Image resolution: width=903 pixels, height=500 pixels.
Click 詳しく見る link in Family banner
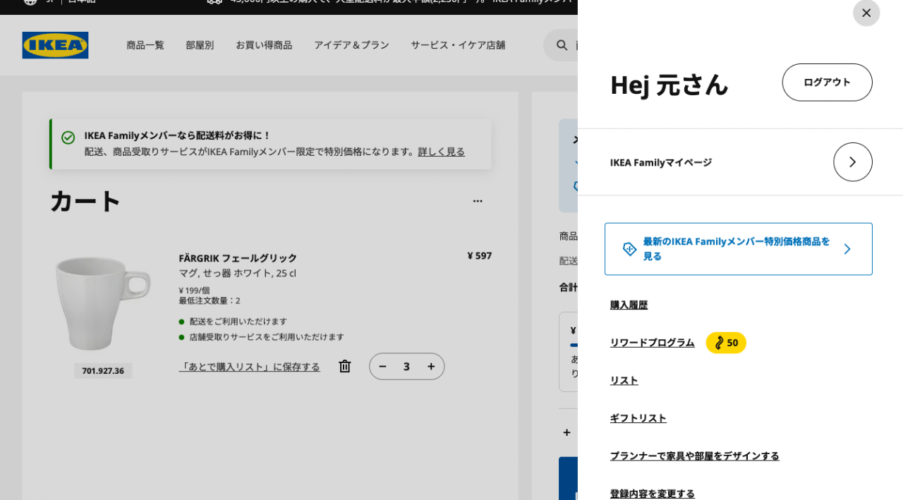click(x=441, y=152)
